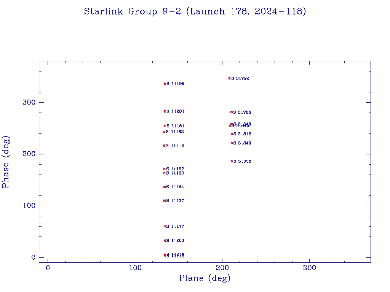The width and height of the screenshot is (390, 292).
Task: Click the 100 tick on Phase axis
Action: click(29, 206)
